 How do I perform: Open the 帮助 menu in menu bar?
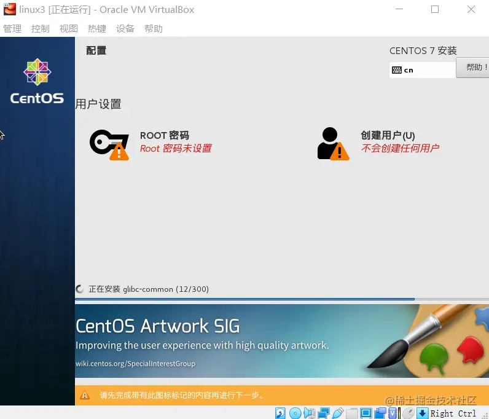[x=154, y=29]
